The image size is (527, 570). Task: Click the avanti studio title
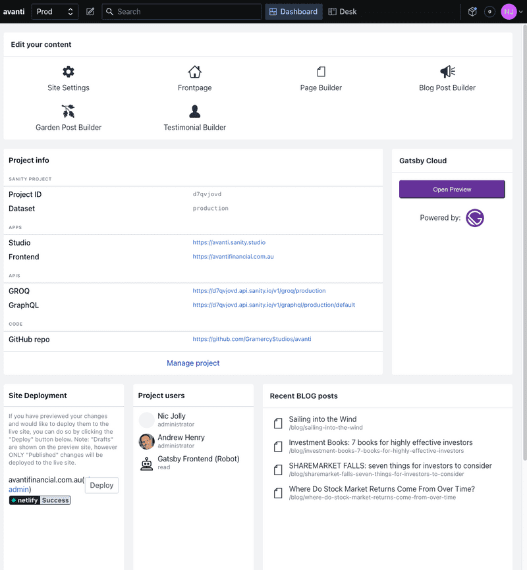tap(14, 12)
